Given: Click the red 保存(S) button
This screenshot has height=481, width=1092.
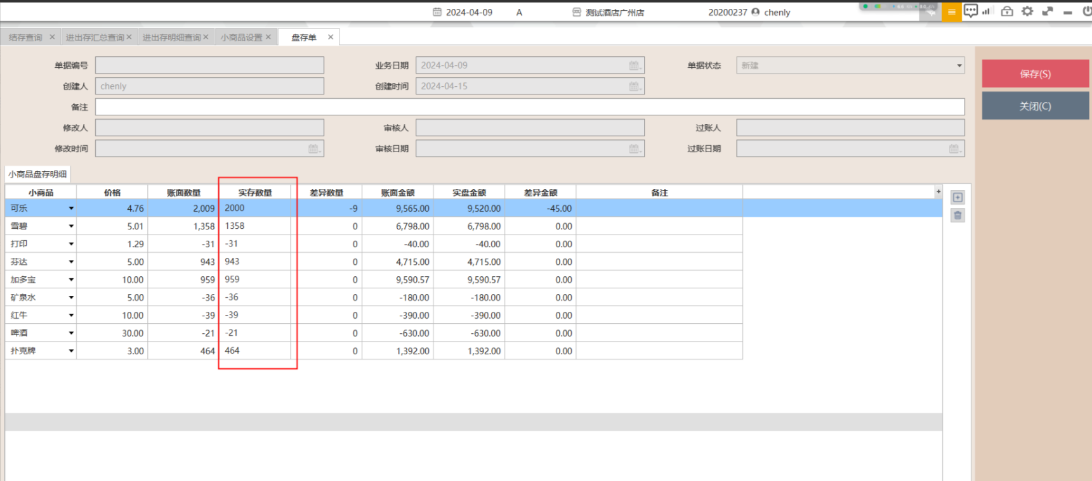Looking at the screenshot, I should pyautogui.click(x=1035, y=74).
